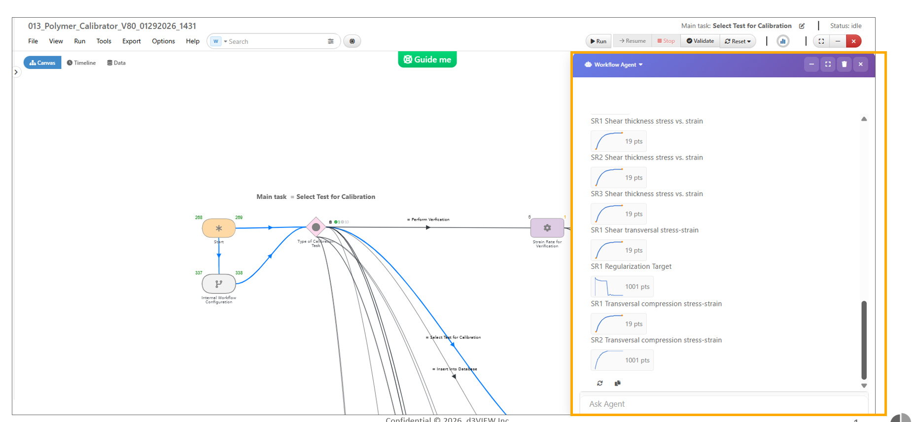This screenshot has height=422, width=917.
Task: Click the refresh icon below agent response
Action: pyautogui.click(x=600, y=383)
